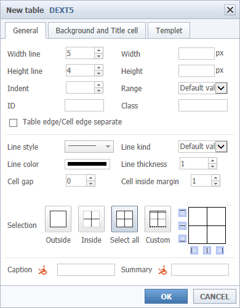Image resolution: width=240 pixels, height=308 pixels.
Task: Click the Caption accessibility icon
Action: coord(42,270)
